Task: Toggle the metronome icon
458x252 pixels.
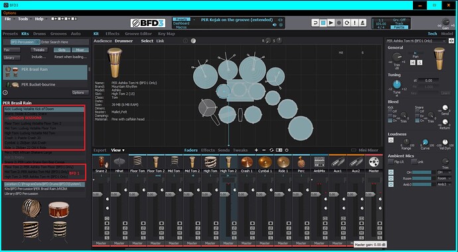Action: point(362,23)
